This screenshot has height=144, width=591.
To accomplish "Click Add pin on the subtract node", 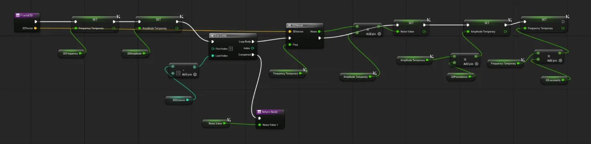I will tap(189, 75).
